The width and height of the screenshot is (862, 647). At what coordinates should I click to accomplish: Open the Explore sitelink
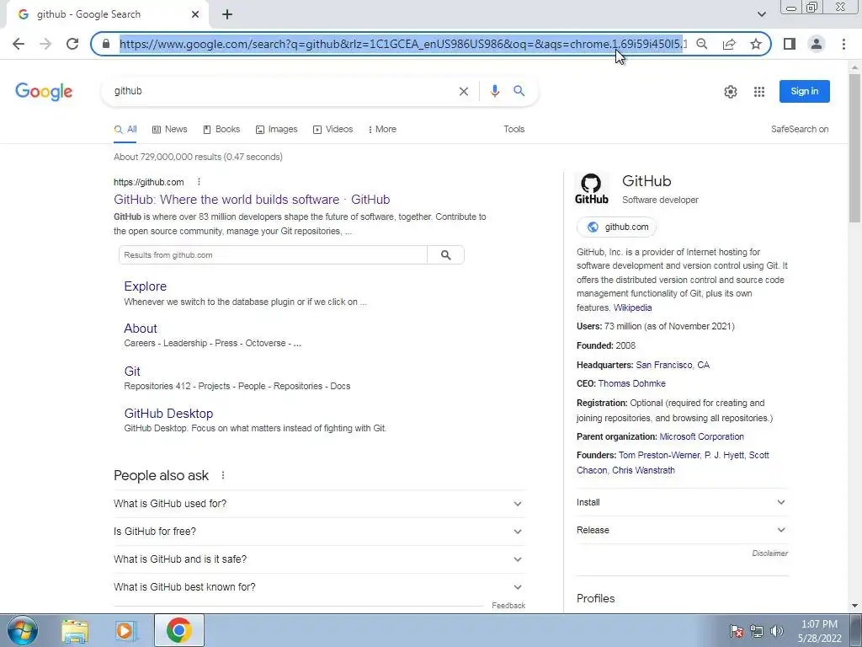point(145,286)
